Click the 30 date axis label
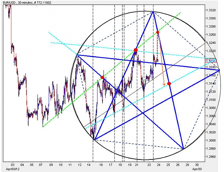The image size is (224, 172). point(197,165)
